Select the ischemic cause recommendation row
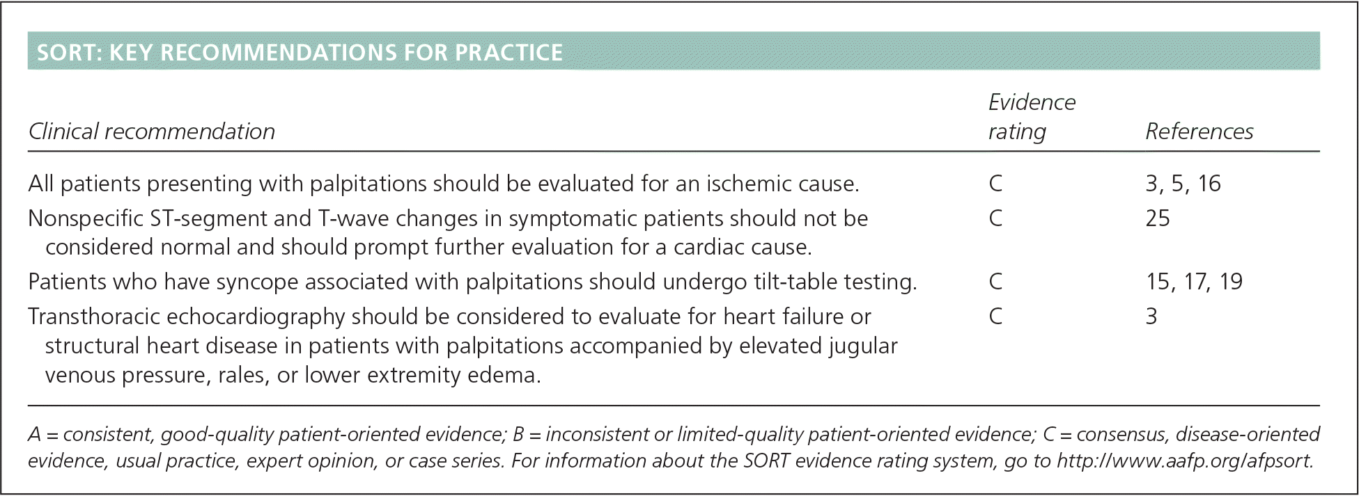 [x=443, y=184]
